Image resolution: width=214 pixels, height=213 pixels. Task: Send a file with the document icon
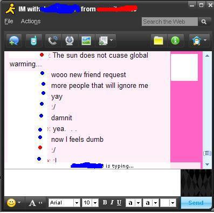pos(103,40)
